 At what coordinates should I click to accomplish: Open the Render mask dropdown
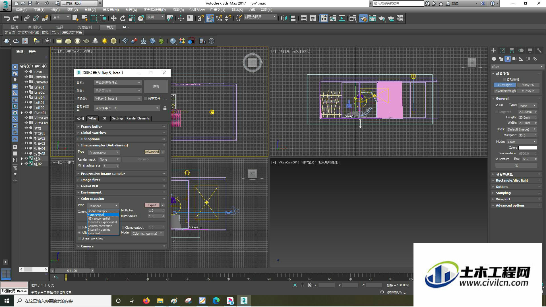click(109, 159)
